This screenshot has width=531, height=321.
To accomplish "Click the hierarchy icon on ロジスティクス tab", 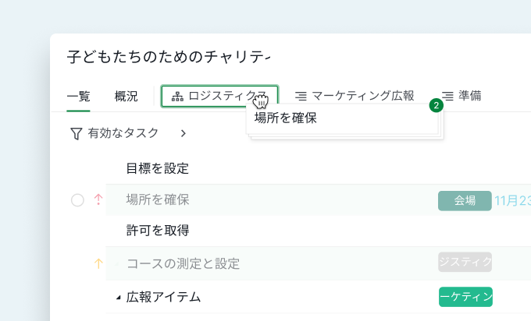I will [x=177, y=97].
